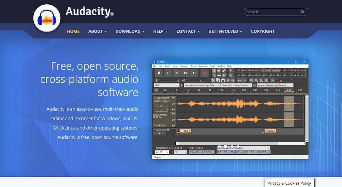Click the Redo arrow icon
The height and width of the screenshot is (187, 342).
pyautogui.click(x=244, y=80)
